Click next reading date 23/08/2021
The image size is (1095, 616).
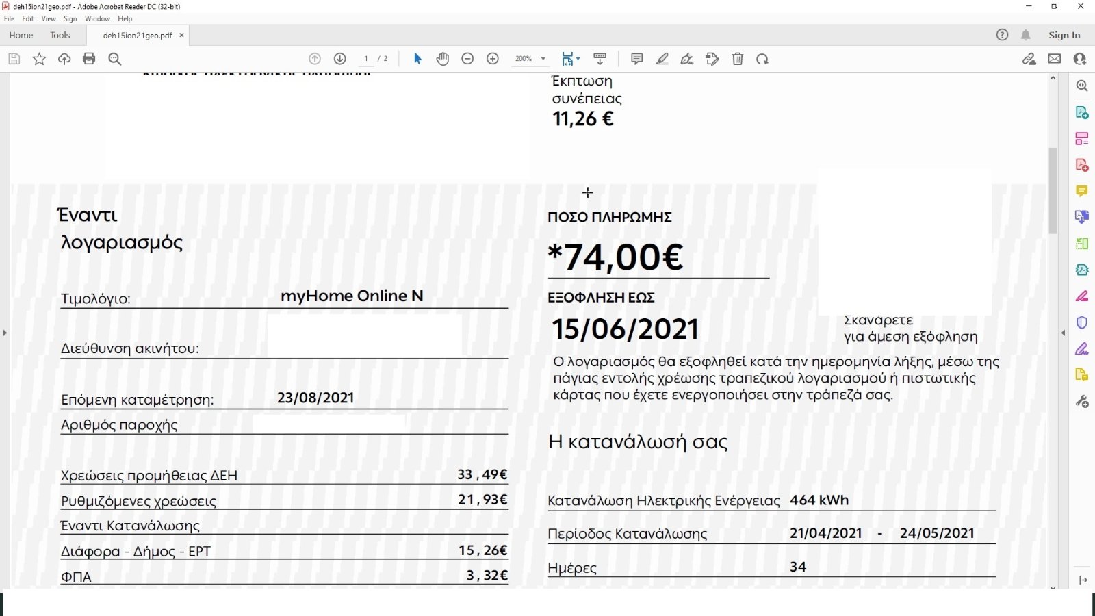pyautogui.click(x=315, y=398)
